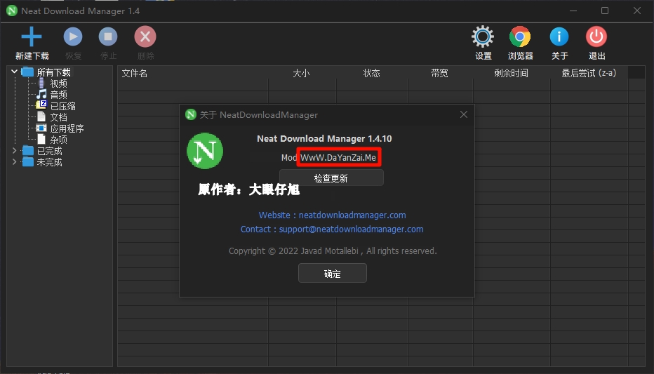
Task: Maximize the Neat Download Manager window
Action: pyautogui.click(x=605, y=11)
